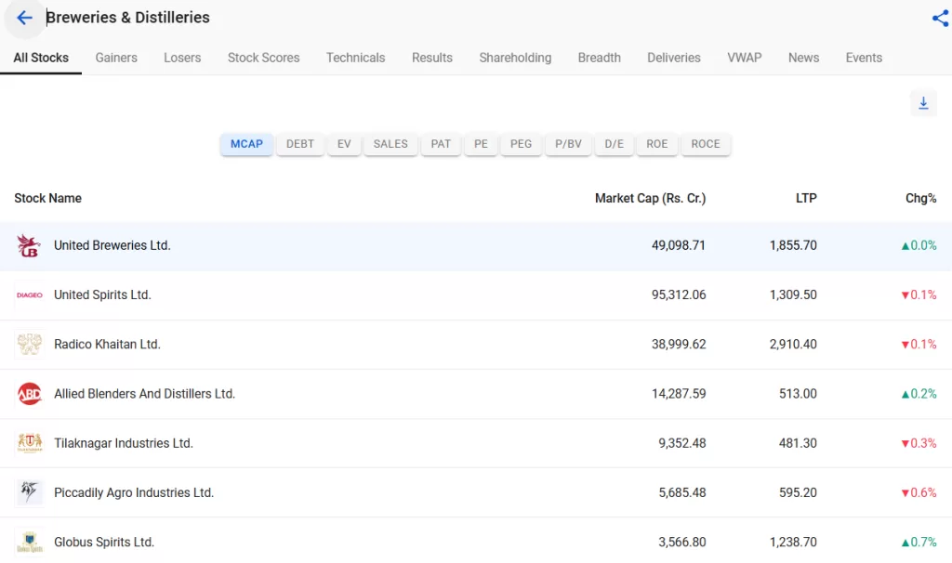
Task: Select the ROCE metric chip
Action: click(x=706, y=144)
